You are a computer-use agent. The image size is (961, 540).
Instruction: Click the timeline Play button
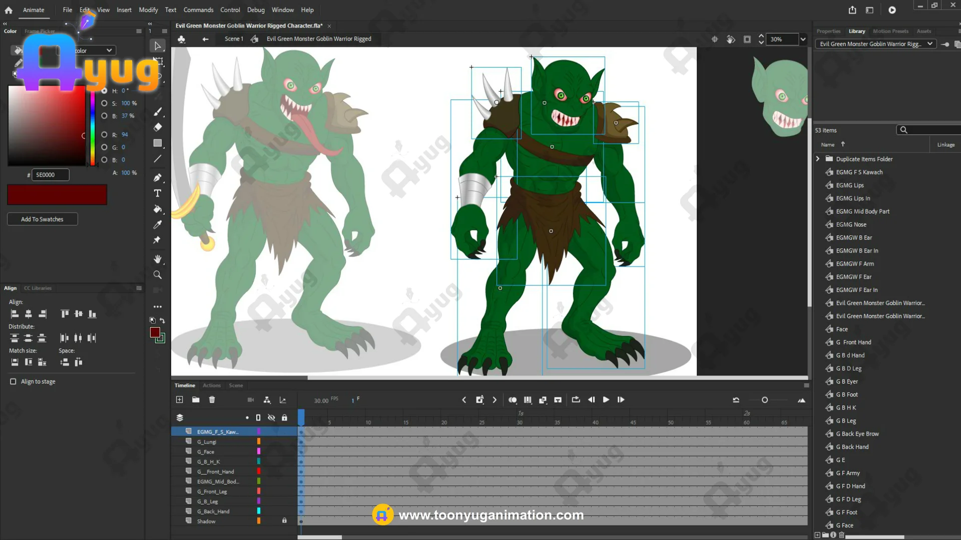click(x=606, y=400)
